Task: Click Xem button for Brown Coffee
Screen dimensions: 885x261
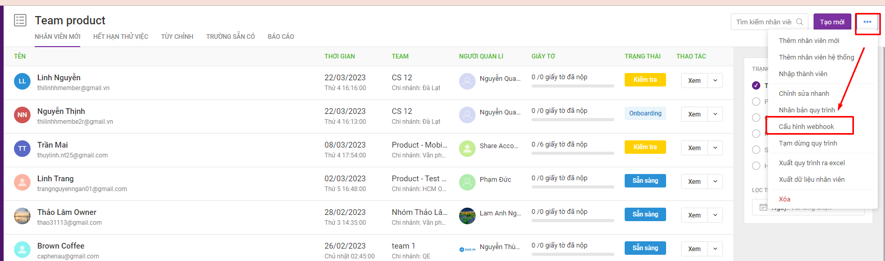Action: (695, 249)
